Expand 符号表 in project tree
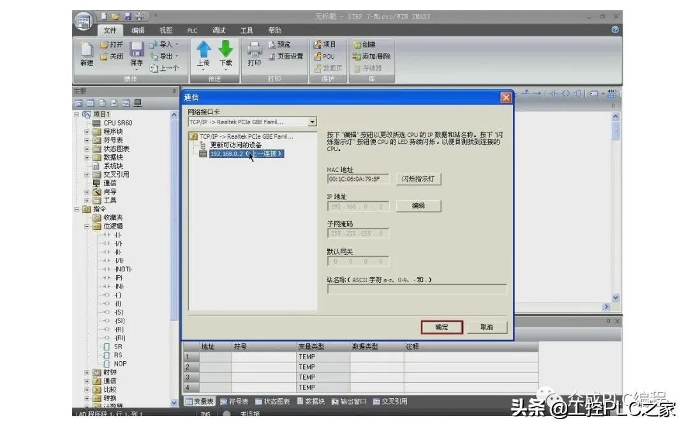 pos(87,140)
